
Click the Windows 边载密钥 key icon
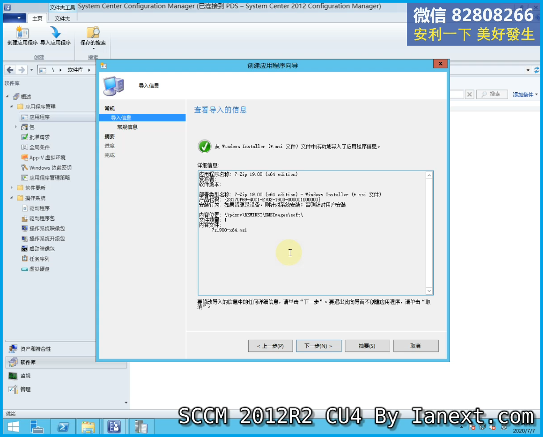[x=25, y=167]
